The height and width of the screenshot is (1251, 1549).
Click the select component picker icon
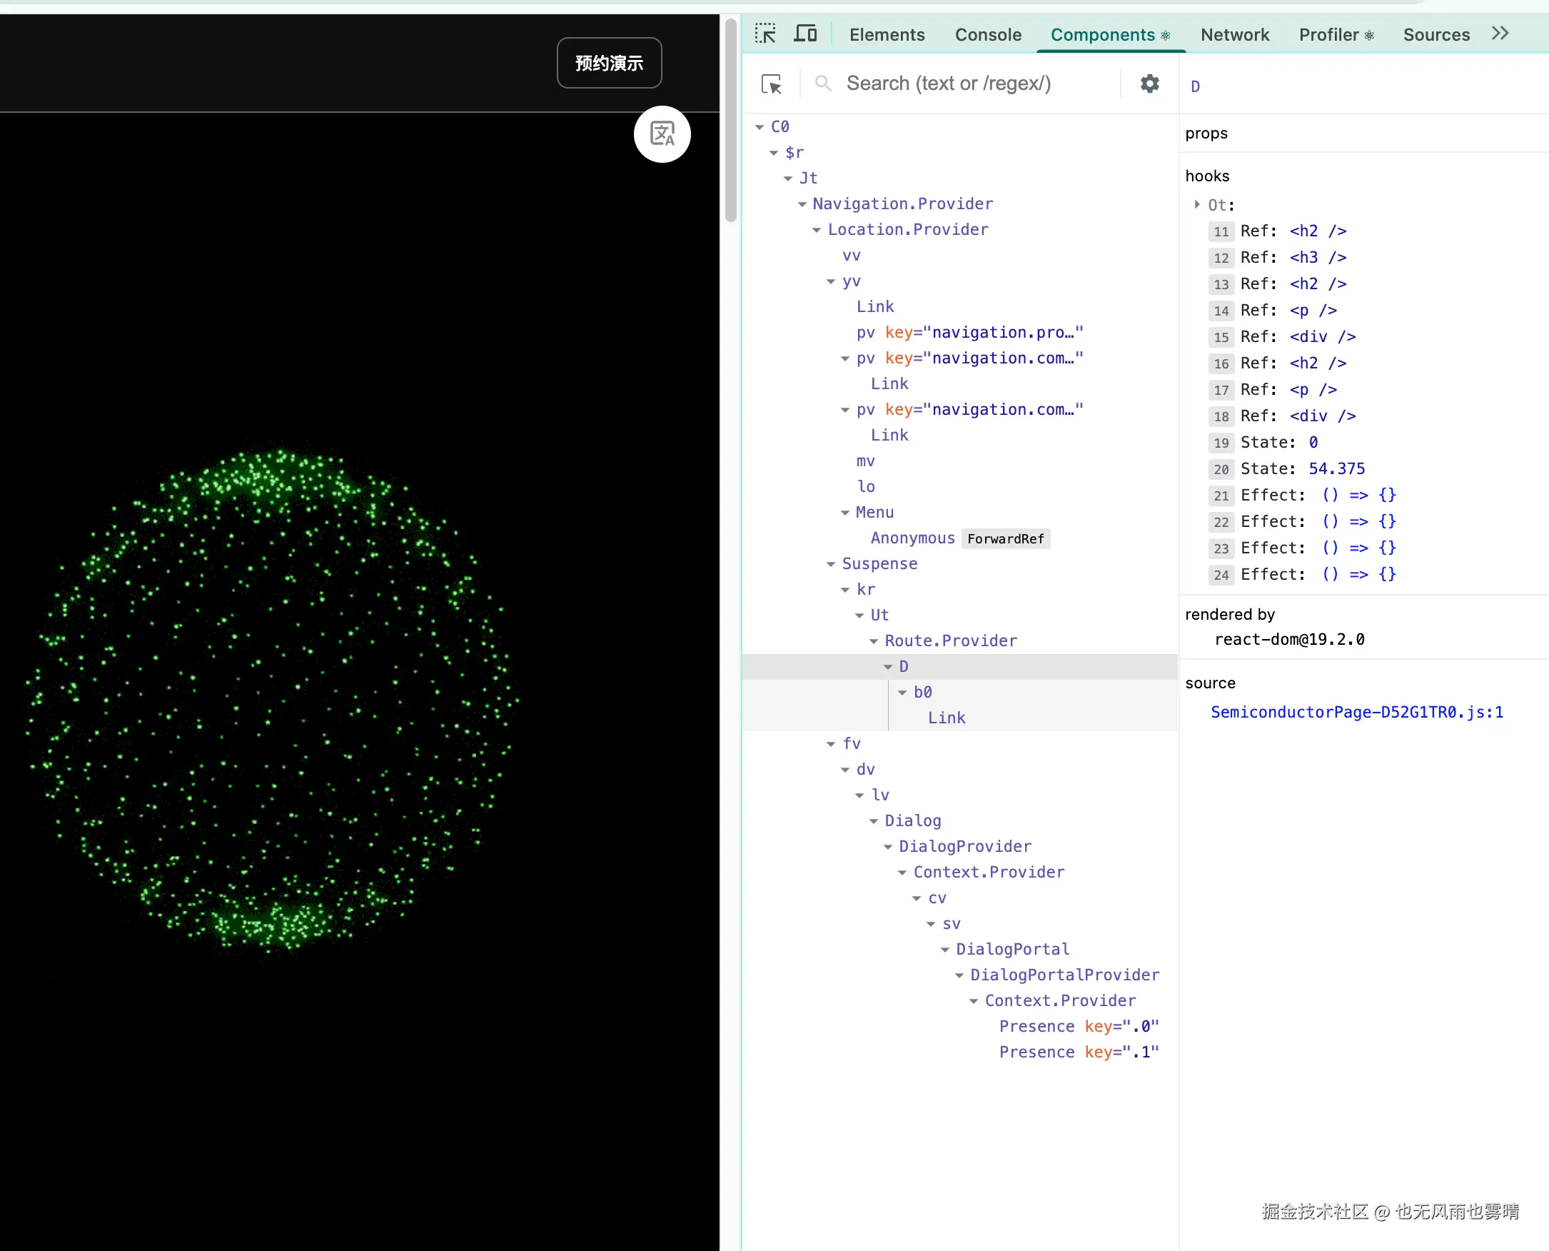tap(771, 84)
